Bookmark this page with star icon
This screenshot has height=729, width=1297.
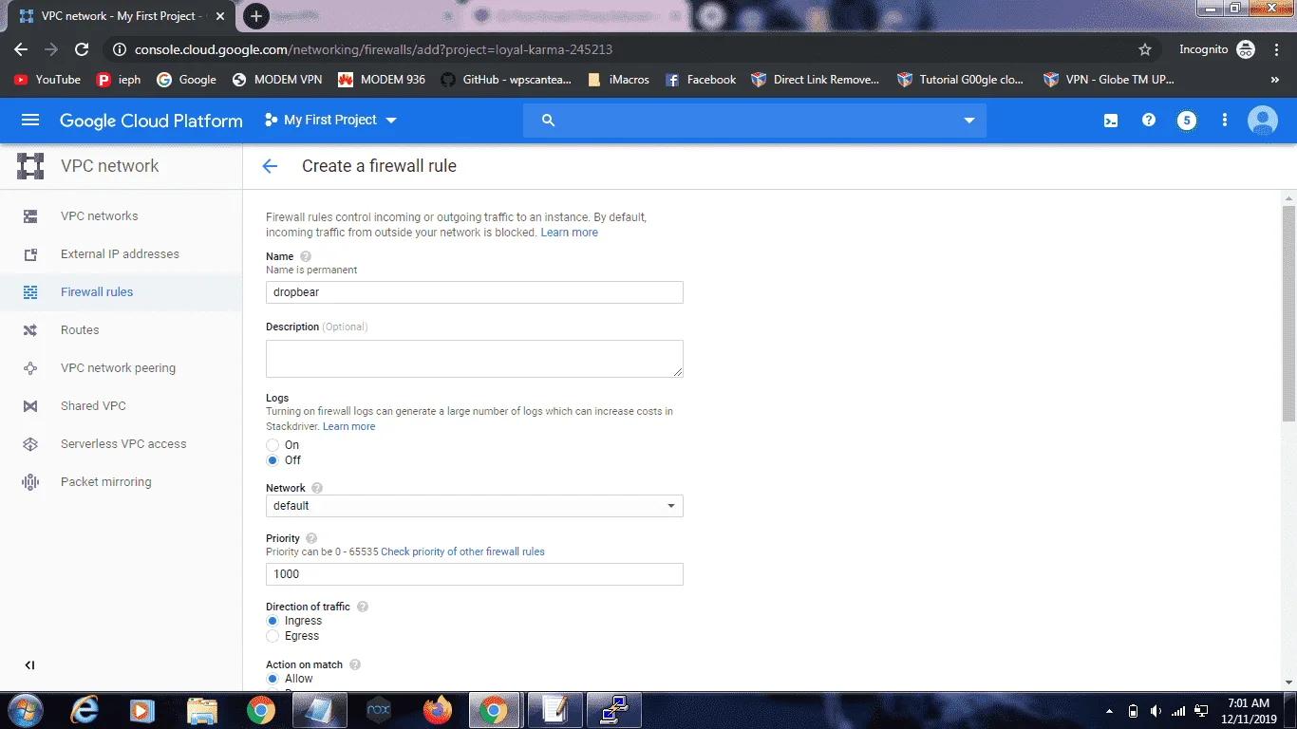coord(1145,49)
